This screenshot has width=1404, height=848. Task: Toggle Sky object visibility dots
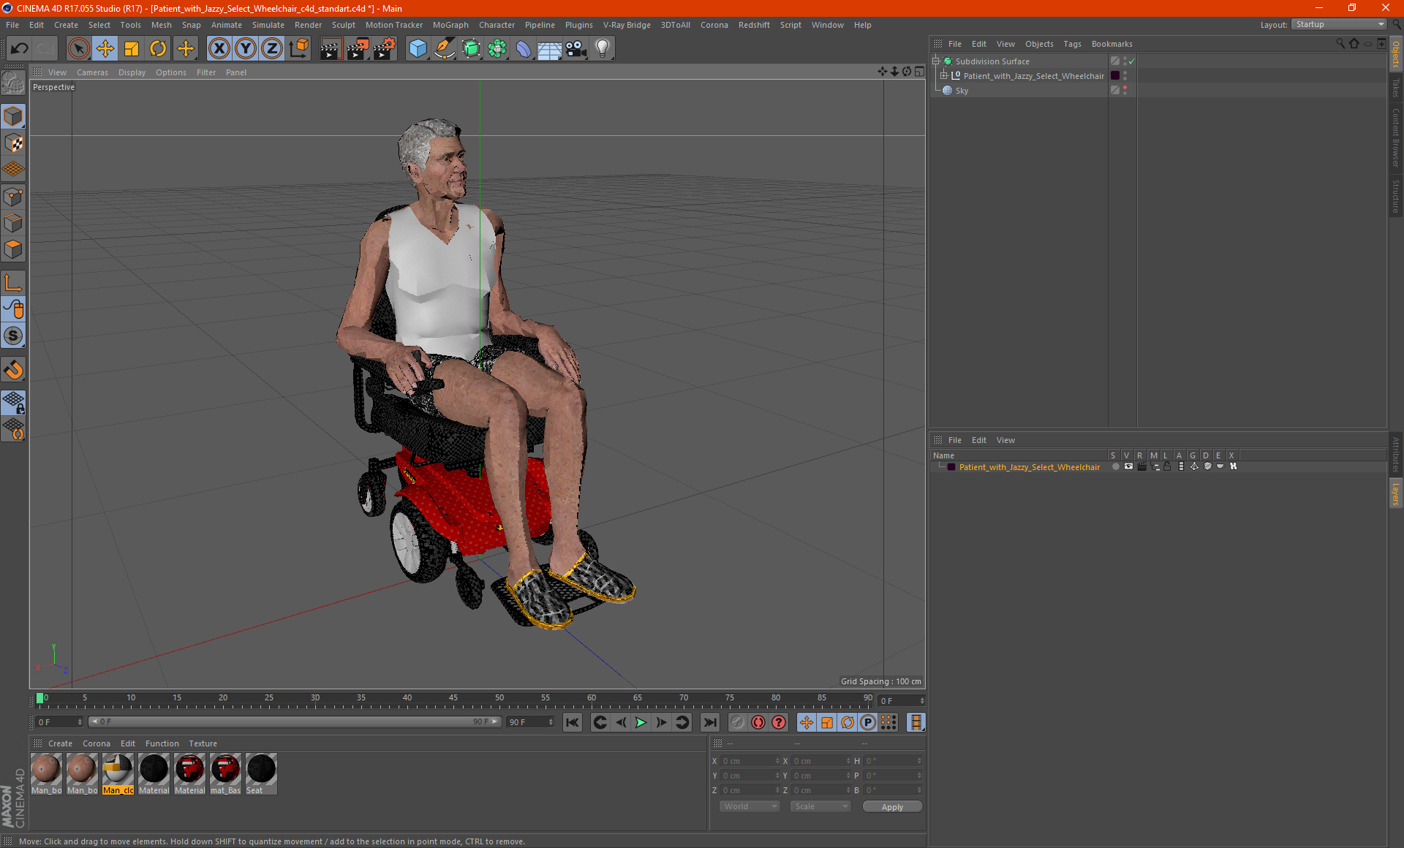point(1125,91)
